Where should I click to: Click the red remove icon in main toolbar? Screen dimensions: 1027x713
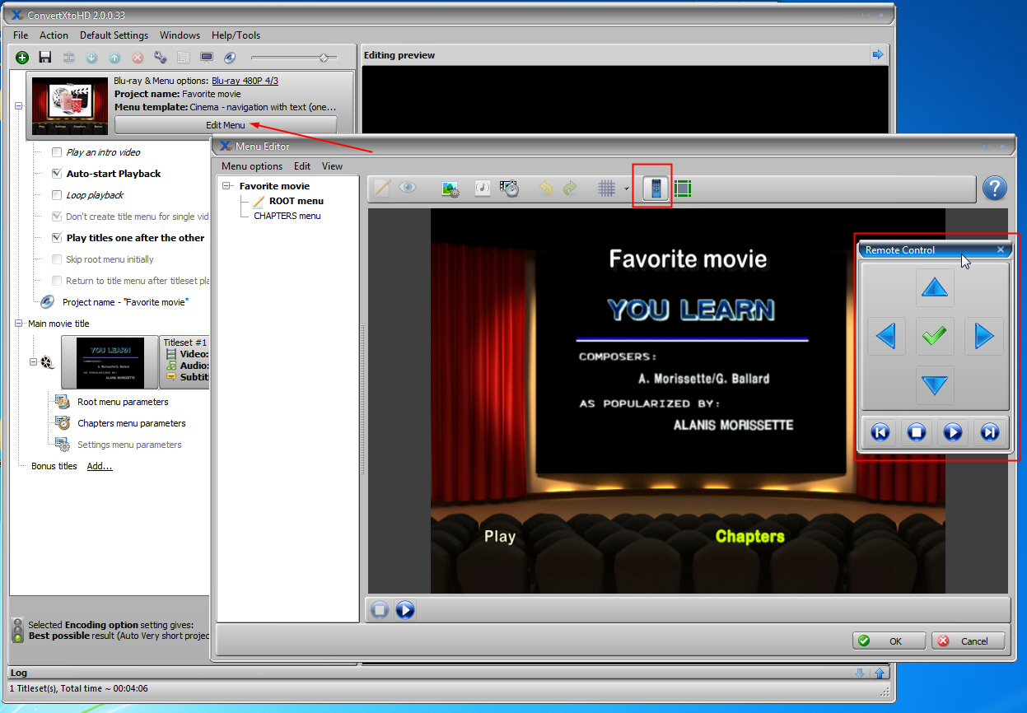pos(138,58)
